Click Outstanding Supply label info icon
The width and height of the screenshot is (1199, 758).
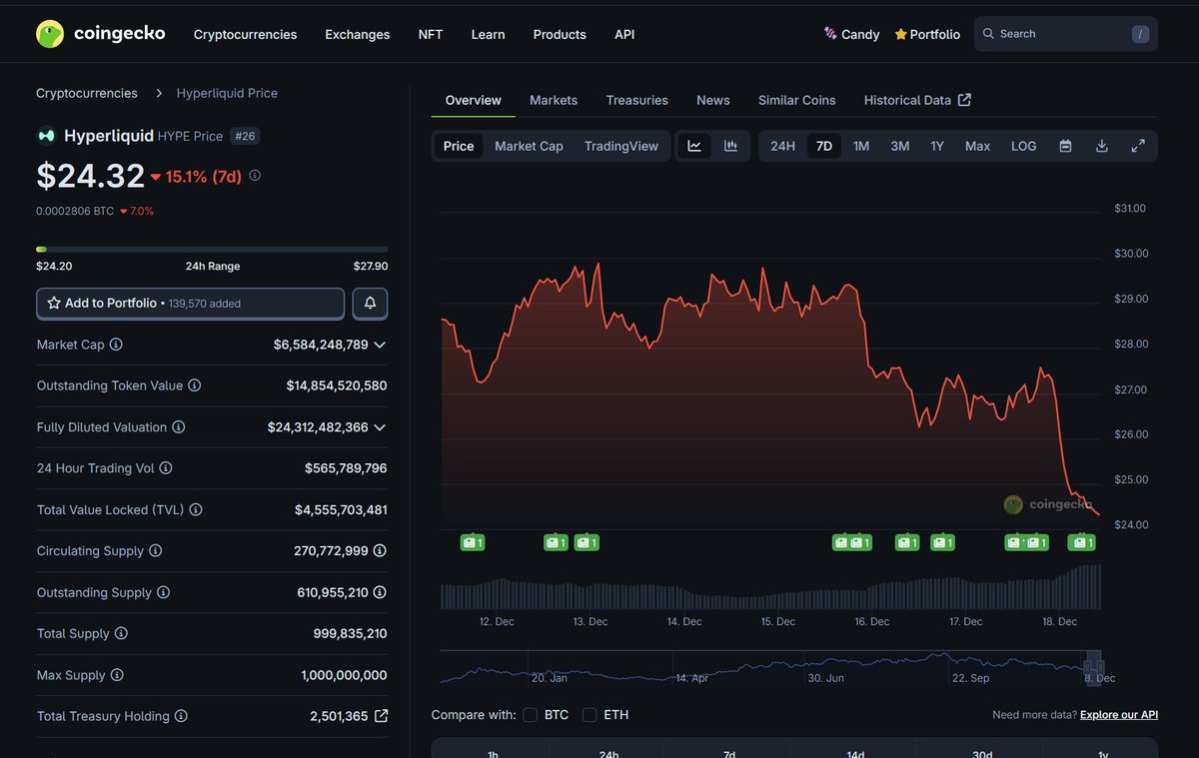click(163, 592)
